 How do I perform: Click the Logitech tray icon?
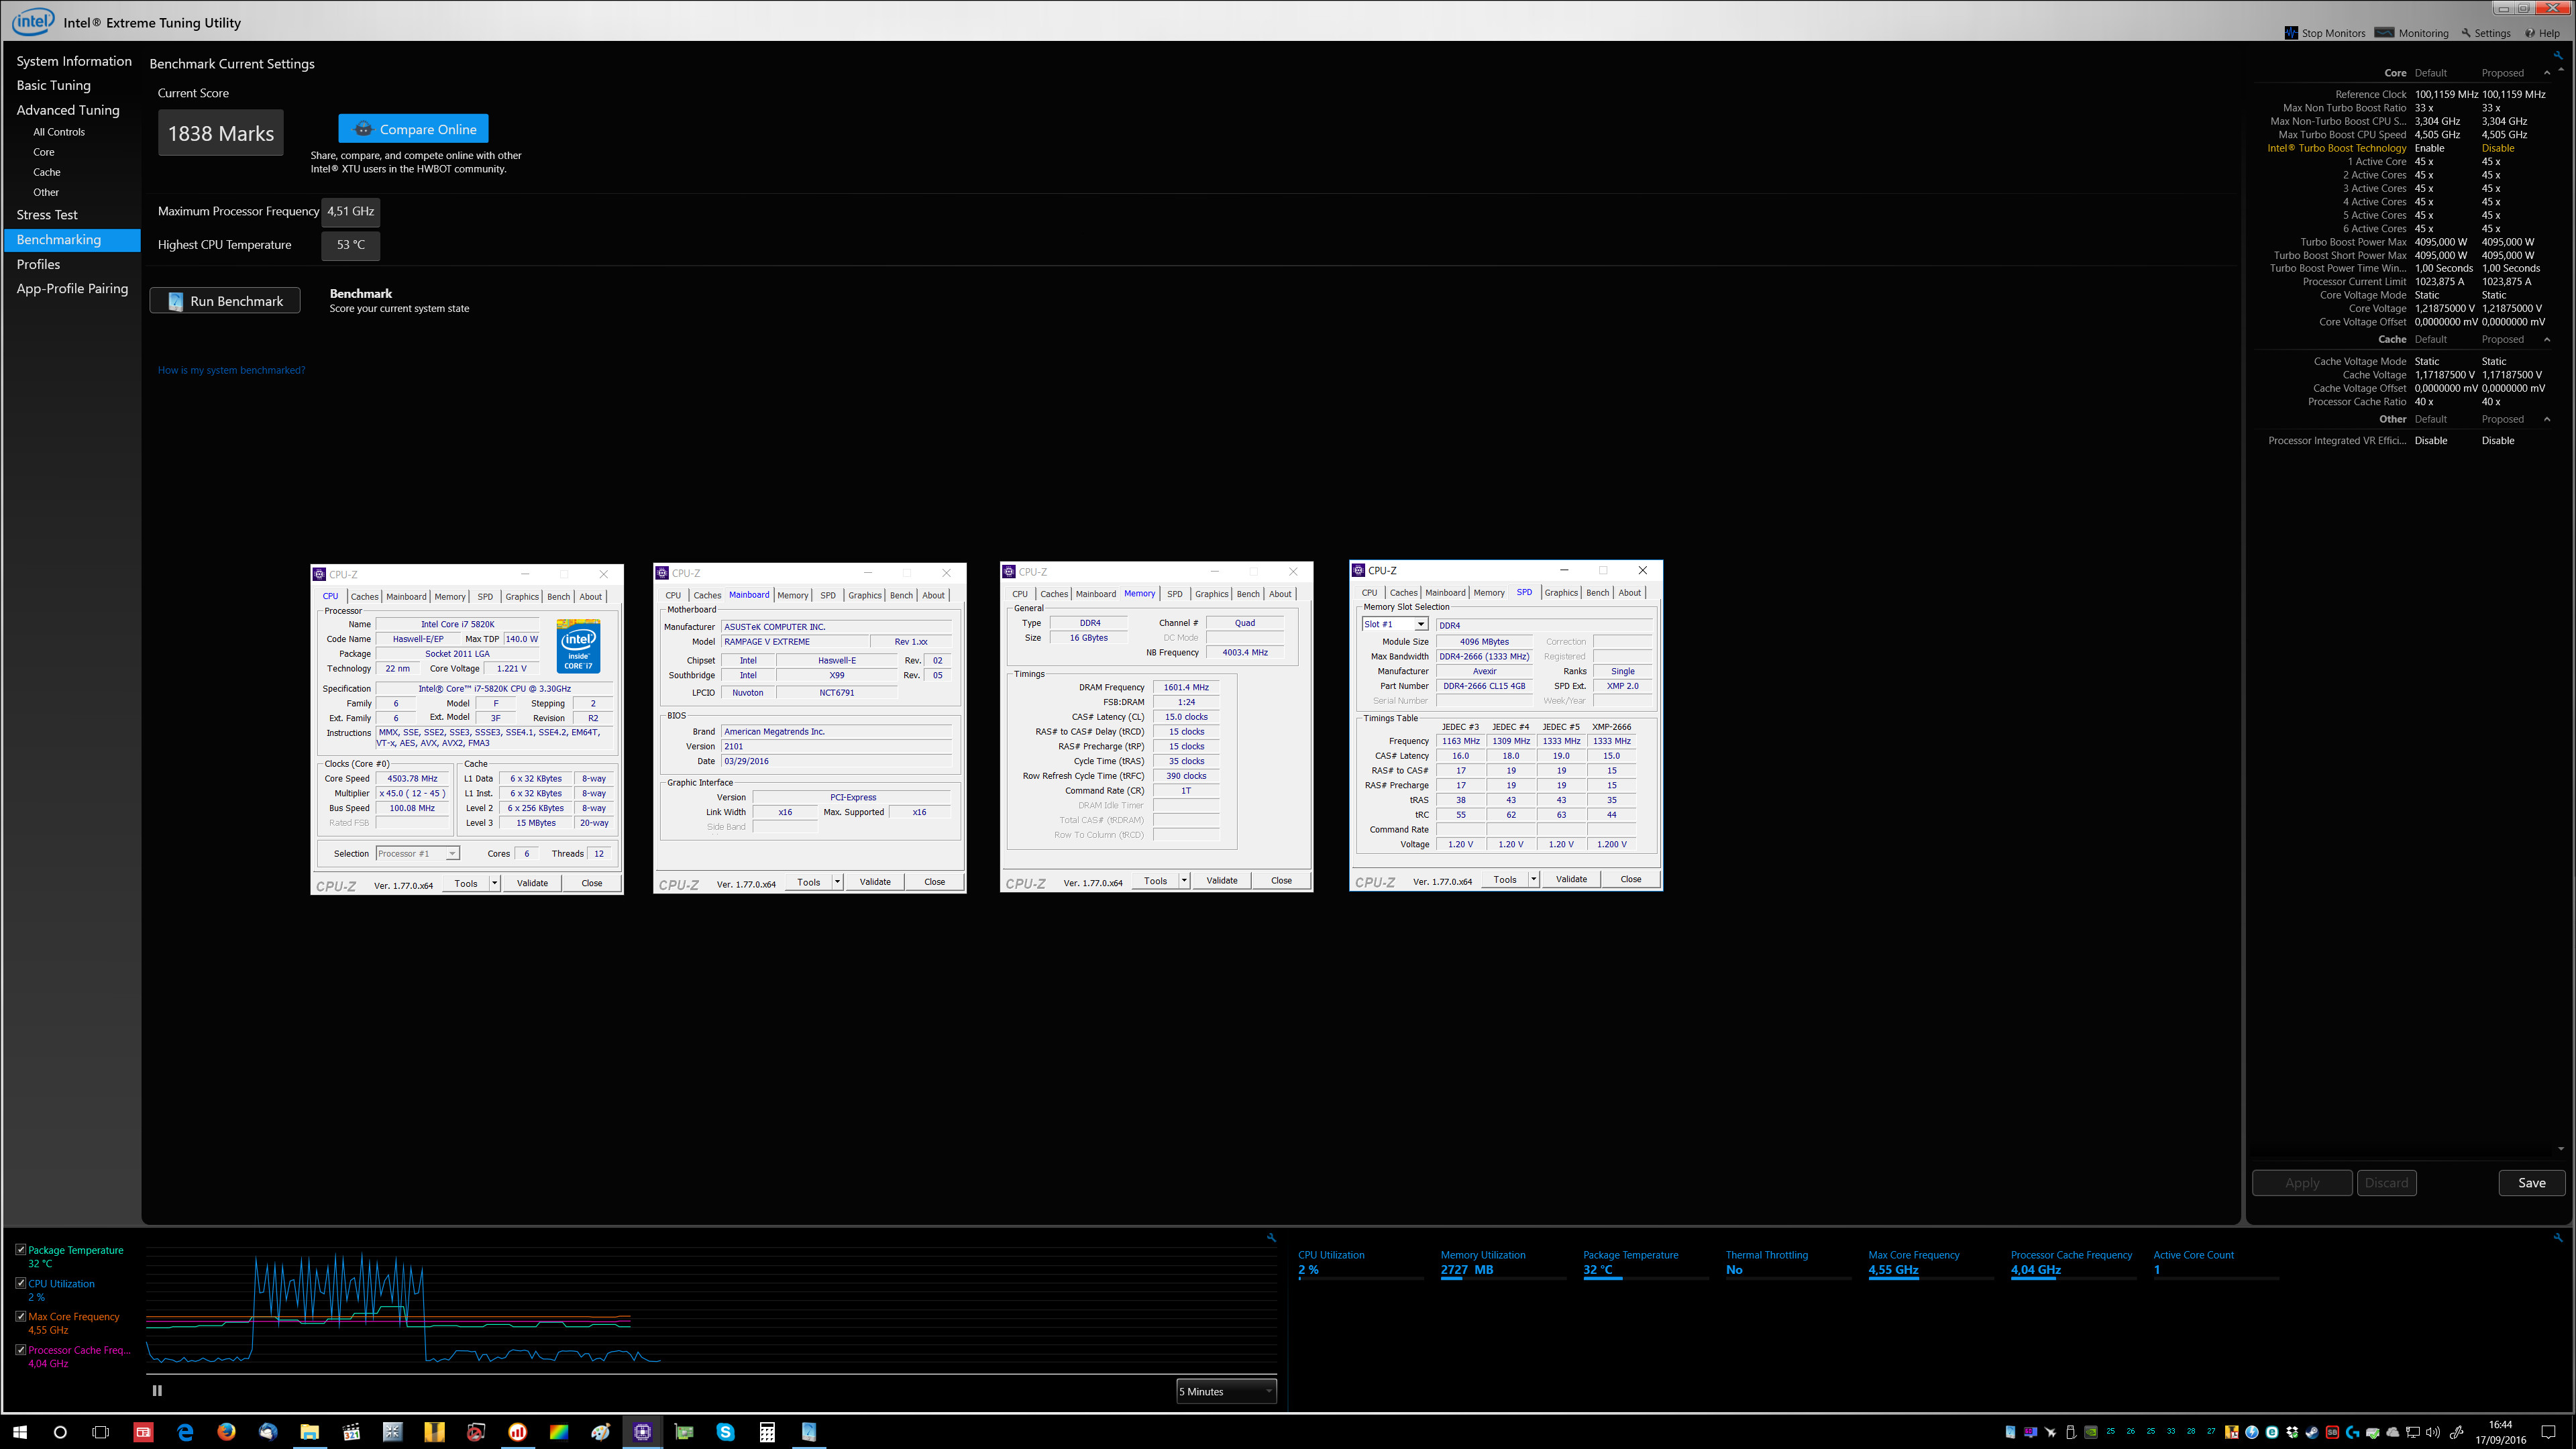click(2352, 1432)
